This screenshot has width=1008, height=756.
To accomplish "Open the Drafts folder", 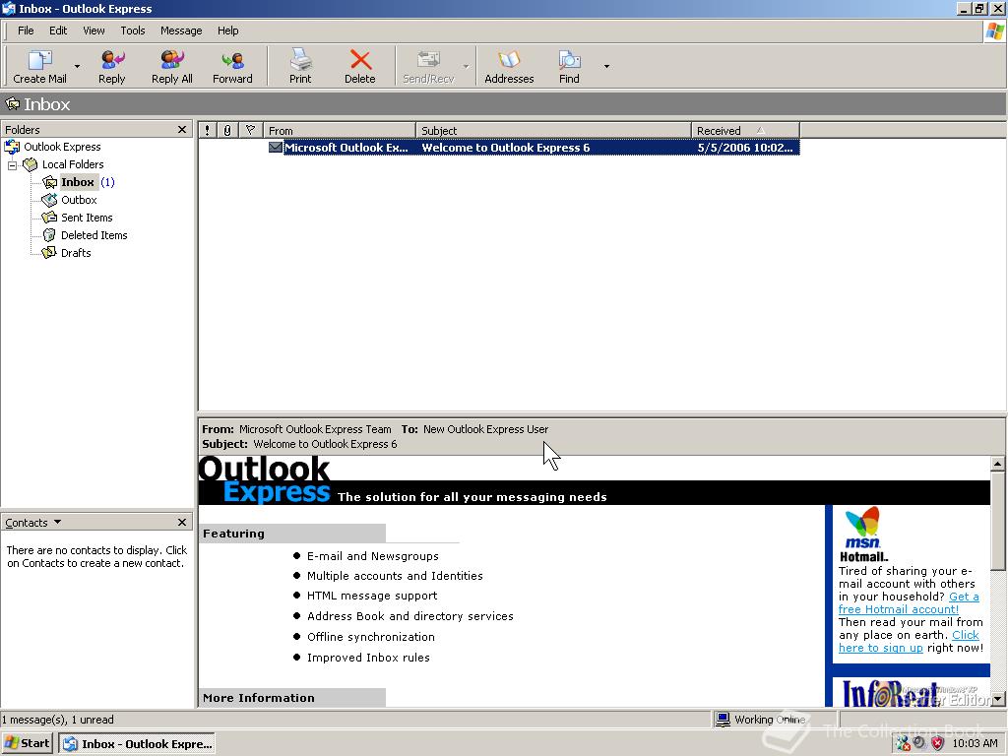I will 75,253.
